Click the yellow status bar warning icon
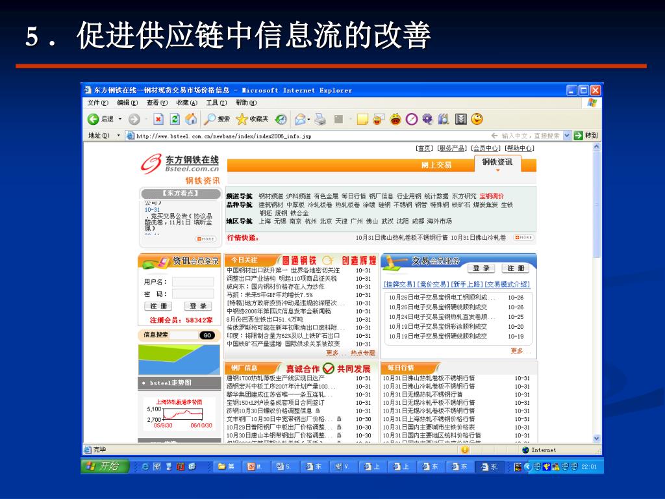 pyautogui.click(x=465, y=450)
